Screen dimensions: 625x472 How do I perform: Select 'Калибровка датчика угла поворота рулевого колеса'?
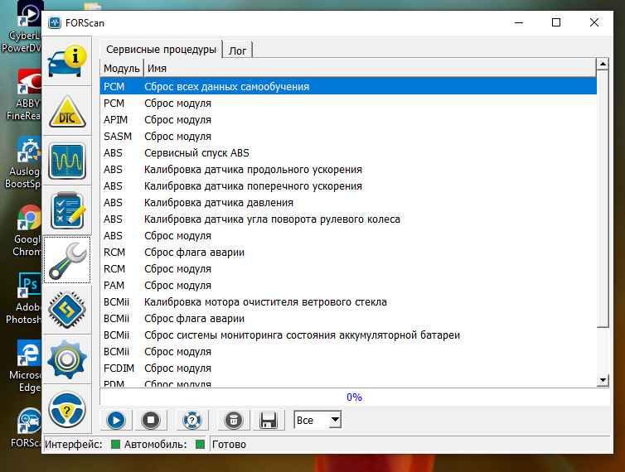[348, 219]
